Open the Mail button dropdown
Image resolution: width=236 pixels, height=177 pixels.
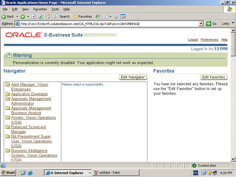point(110,17)
